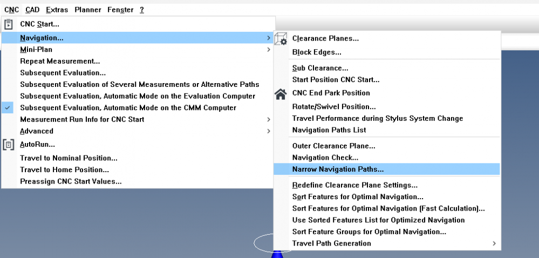Viewport: 539px width, 258px height.
Task: Expand the Travel Path Generation submenu
Action: (x=494, y=243)
